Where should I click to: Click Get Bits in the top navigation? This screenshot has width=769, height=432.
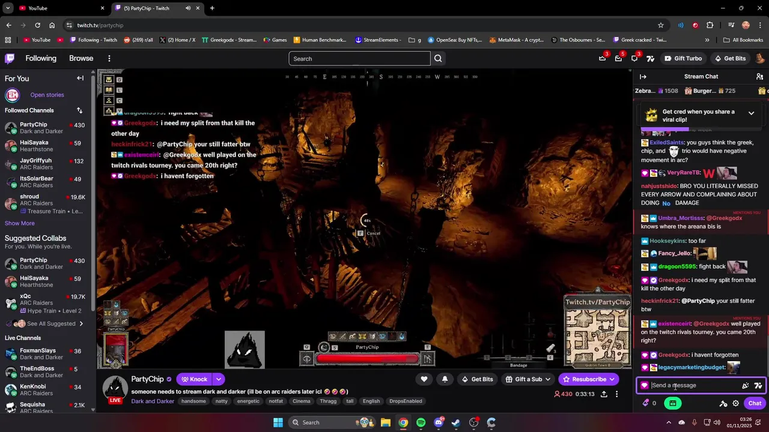click(730, 58)
